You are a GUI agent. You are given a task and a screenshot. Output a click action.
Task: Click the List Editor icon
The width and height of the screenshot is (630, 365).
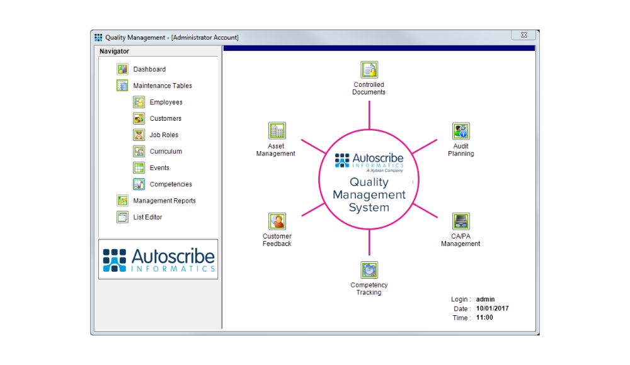(x=123, y=217)
